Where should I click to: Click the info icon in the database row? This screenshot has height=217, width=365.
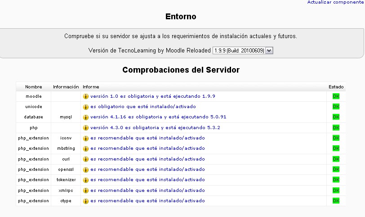pos(86,117)
